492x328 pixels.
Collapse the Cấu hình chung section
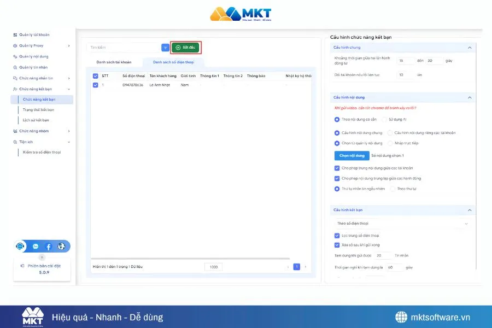click(469, 48)
